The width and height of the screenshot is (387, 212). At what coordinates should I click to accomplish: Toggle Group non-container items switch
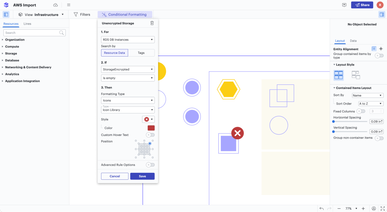(x=379, y=138)
